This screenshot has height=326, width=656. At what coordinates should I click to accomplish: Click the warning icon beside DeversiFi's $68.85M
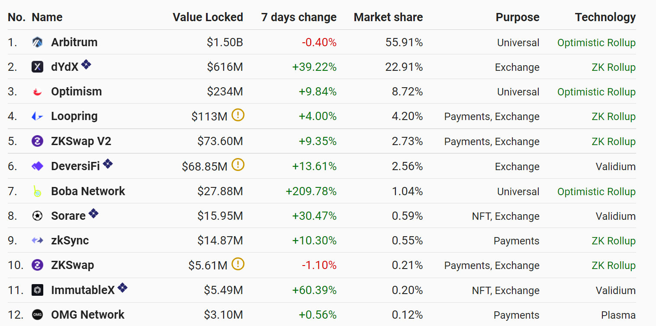point(238,165)
